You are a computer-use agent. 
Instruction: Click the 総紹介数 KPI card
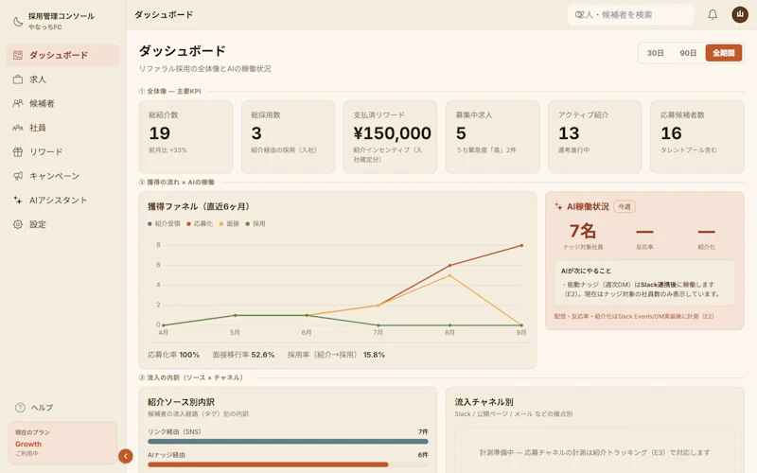coord(185,136)
